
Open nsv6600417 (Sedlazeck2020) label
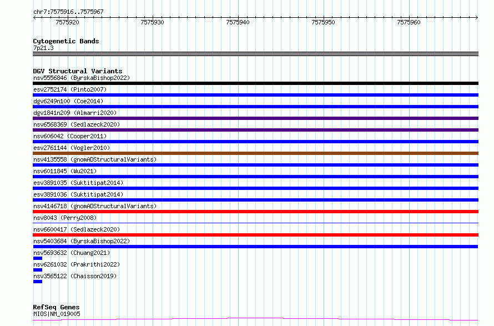tap(77, 229)
